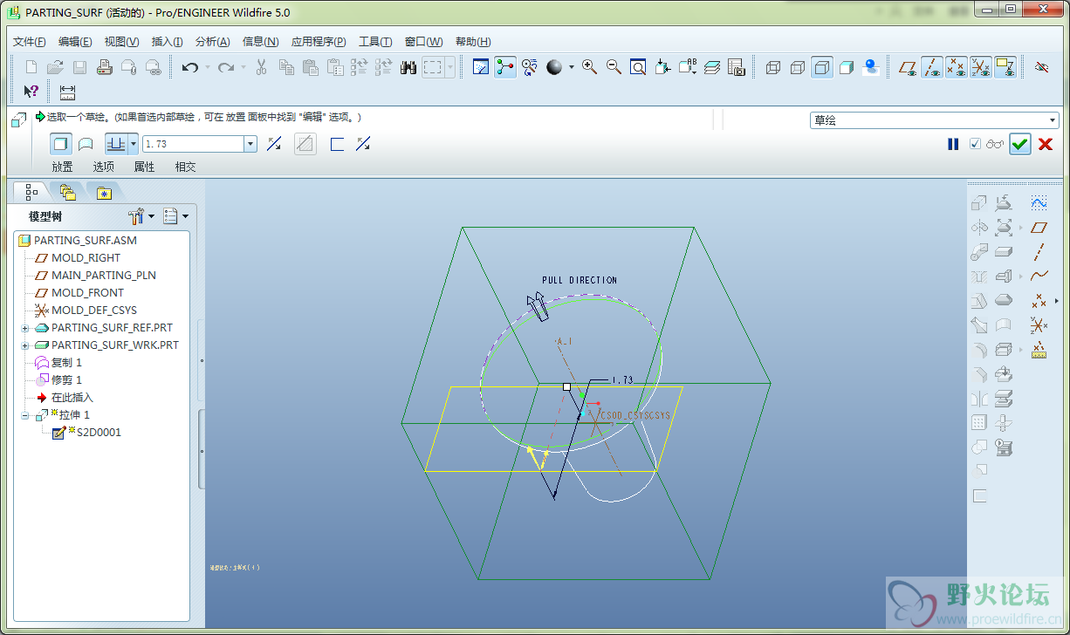The height and width of the screenshot is (635, 1070).
Task: Click the measure distance ruler icon
Action: [x=67, y=92]
